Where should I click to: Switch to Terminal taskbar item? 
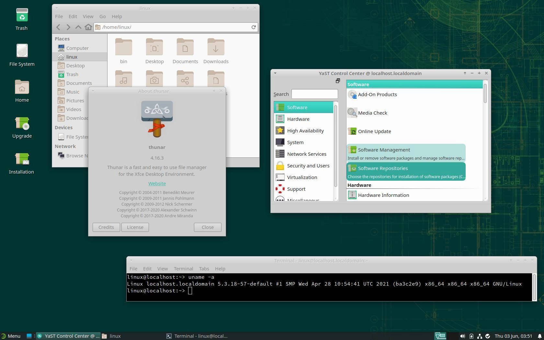197,336
